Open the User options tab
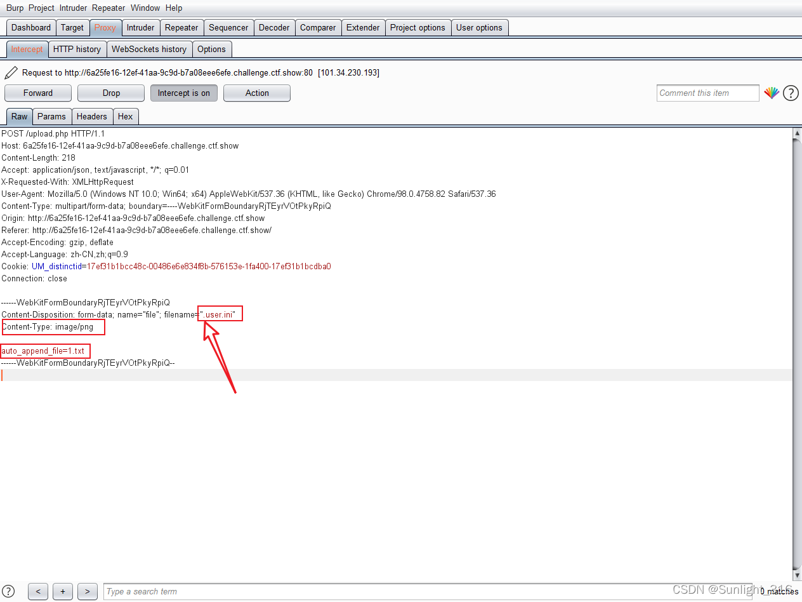The image size is (802, 602). pyautogui.click(x=479, y=27)
